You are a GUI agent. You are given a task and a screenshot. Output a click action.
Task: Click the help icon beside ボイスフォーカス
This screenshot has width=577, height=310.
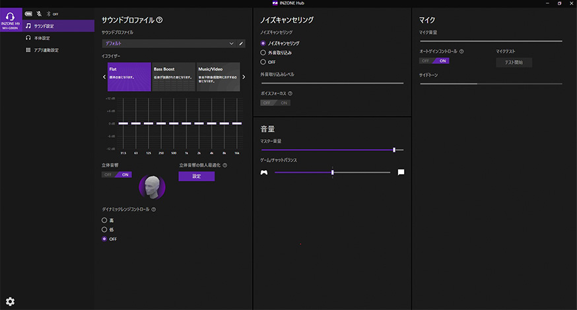(290, 94)
